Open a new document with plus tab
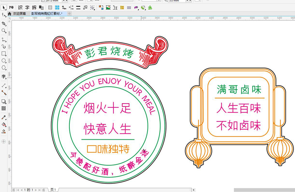The image size is (295, 192). (x=69, y=14)
